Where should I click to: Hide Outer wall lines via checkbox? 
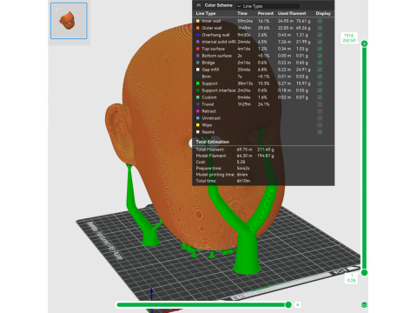[x=320, y=28]
